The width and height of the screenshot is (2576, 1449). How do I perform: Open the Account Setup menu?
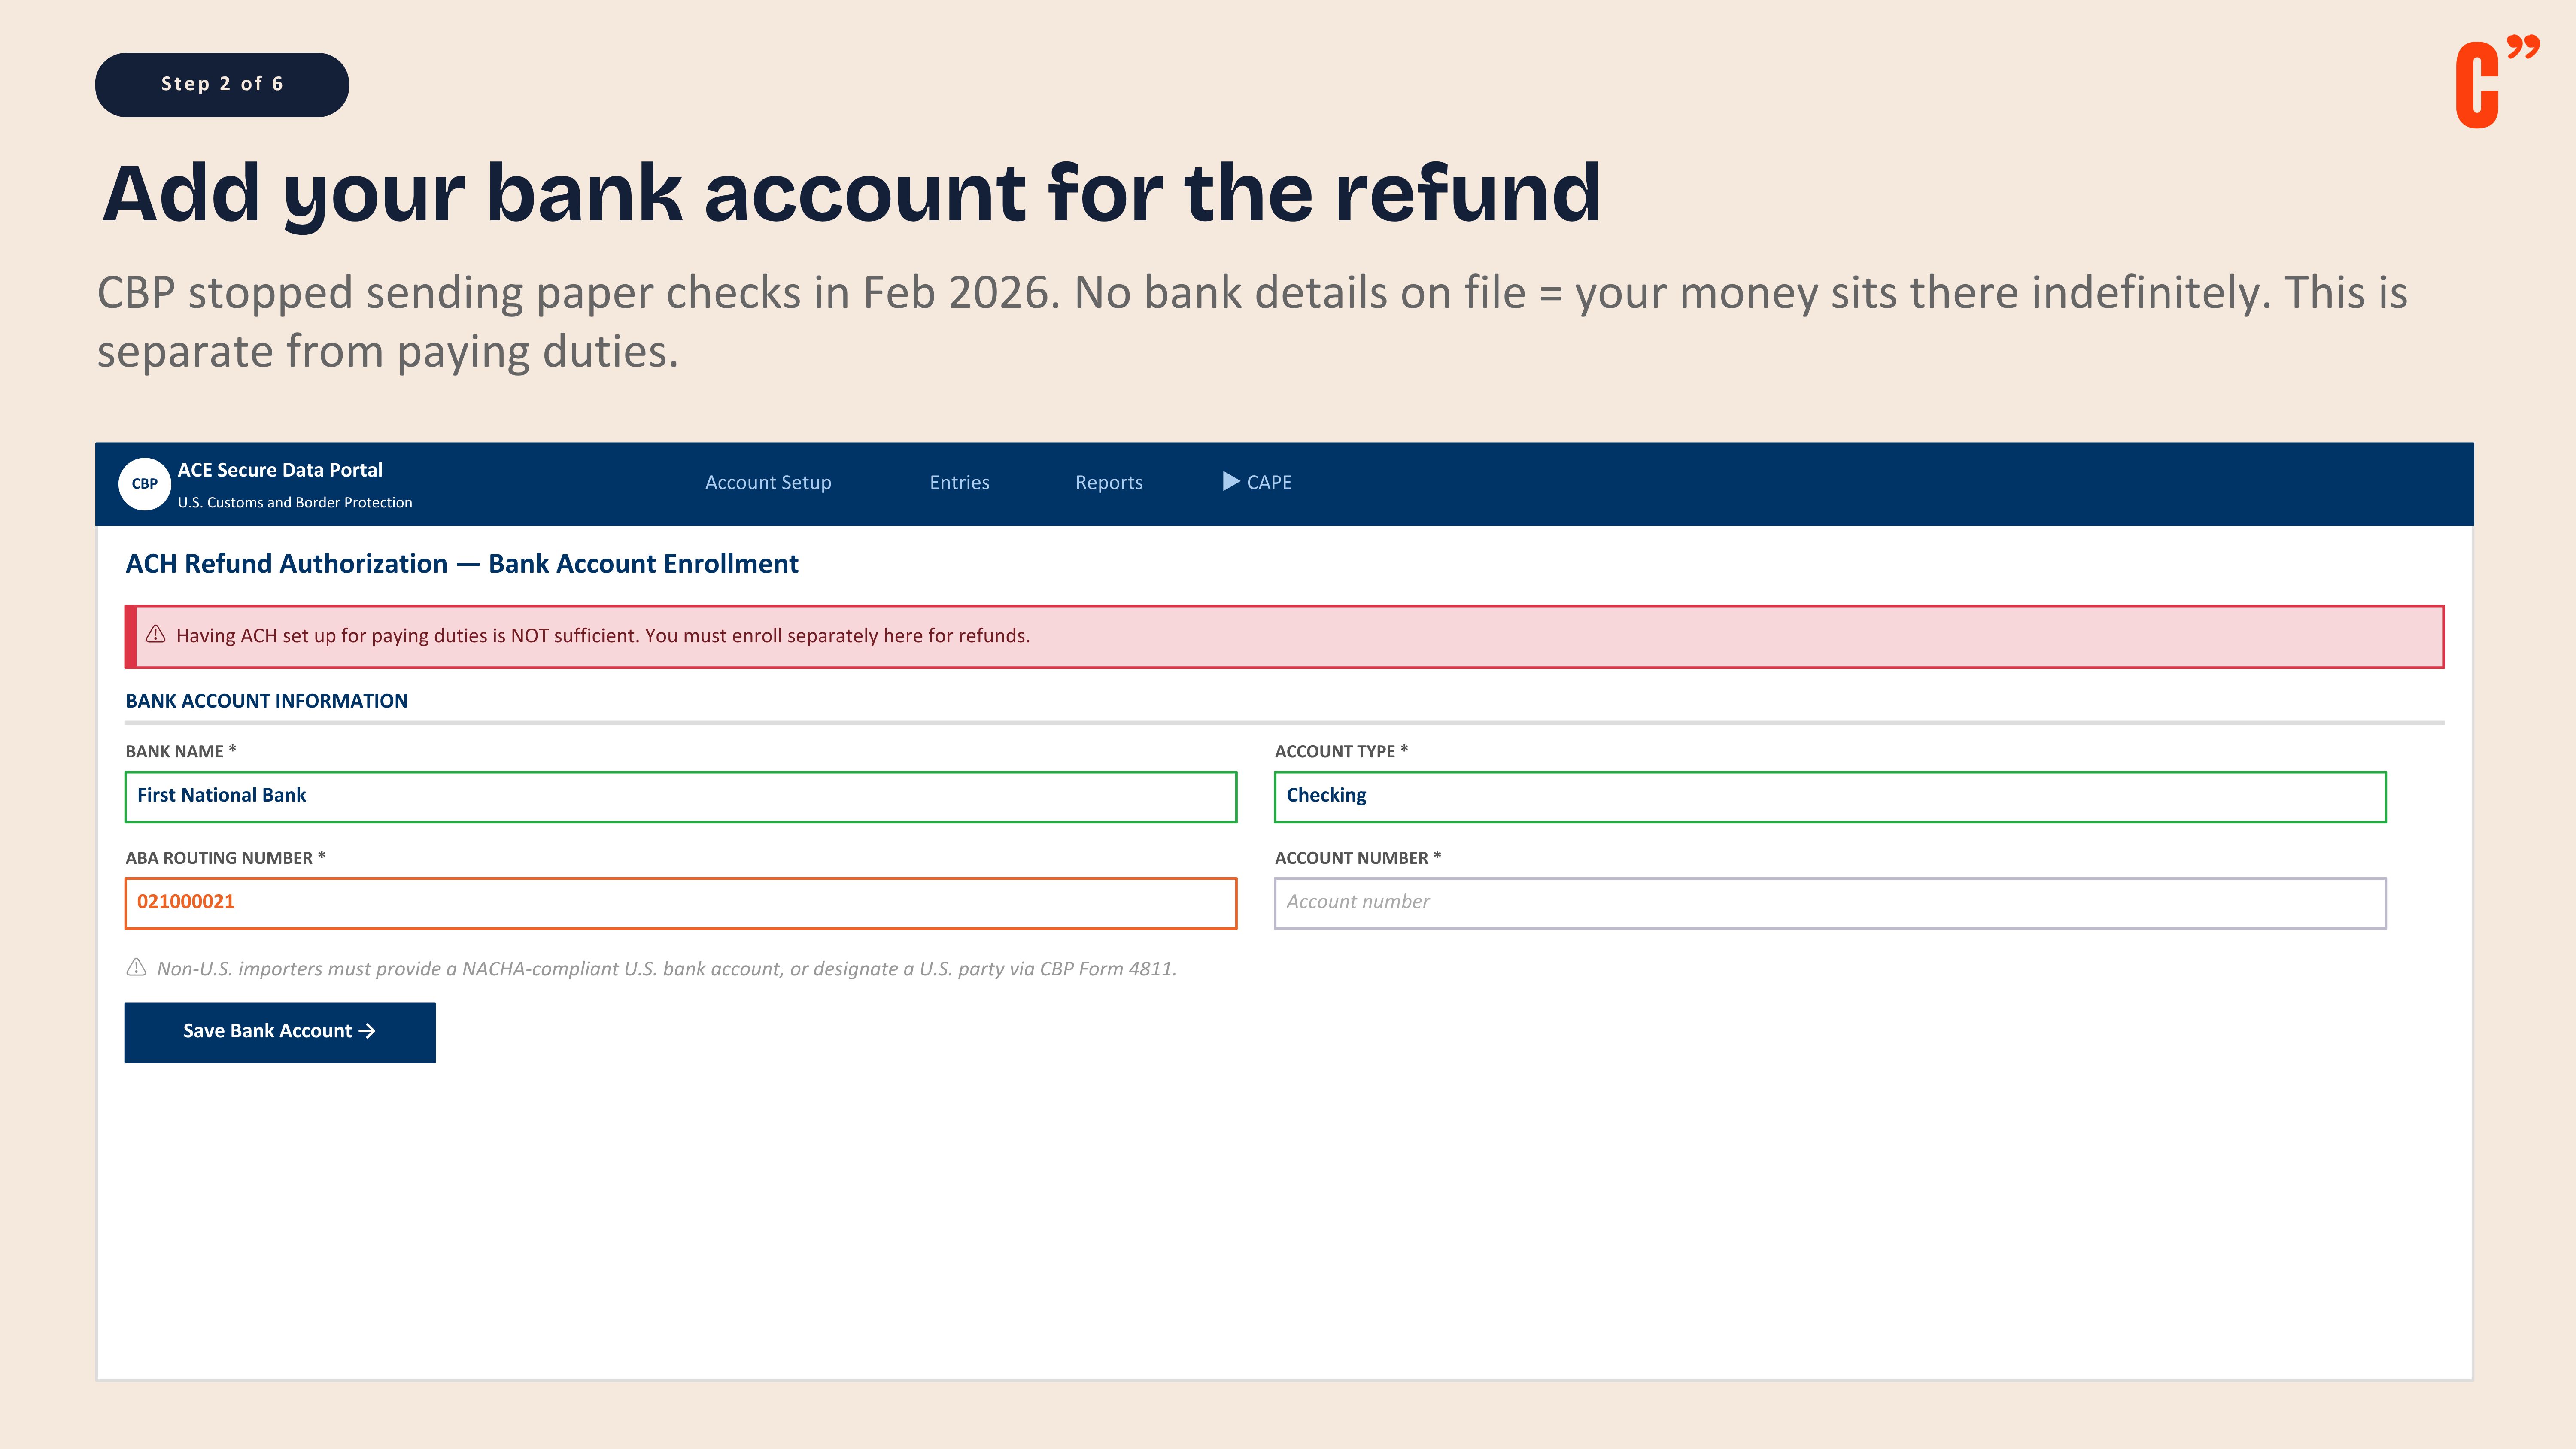click(x=767, y=482)
